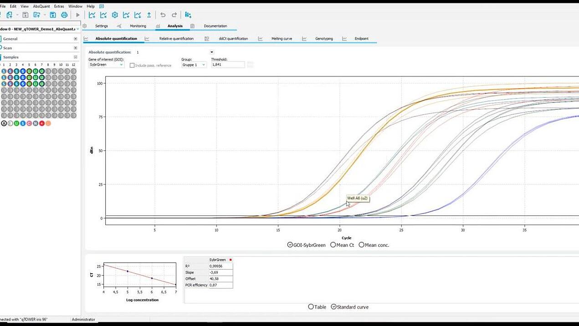
Task: Expand the Scan panel section
Action: coord(76,48)
